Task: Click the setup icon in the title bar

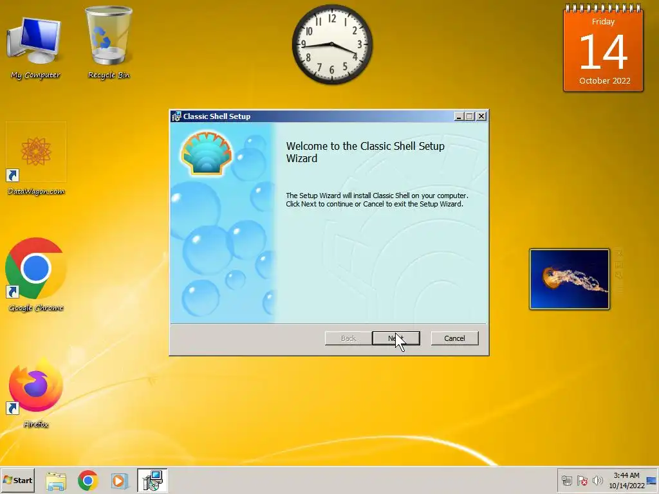Action: click(176, 116)
